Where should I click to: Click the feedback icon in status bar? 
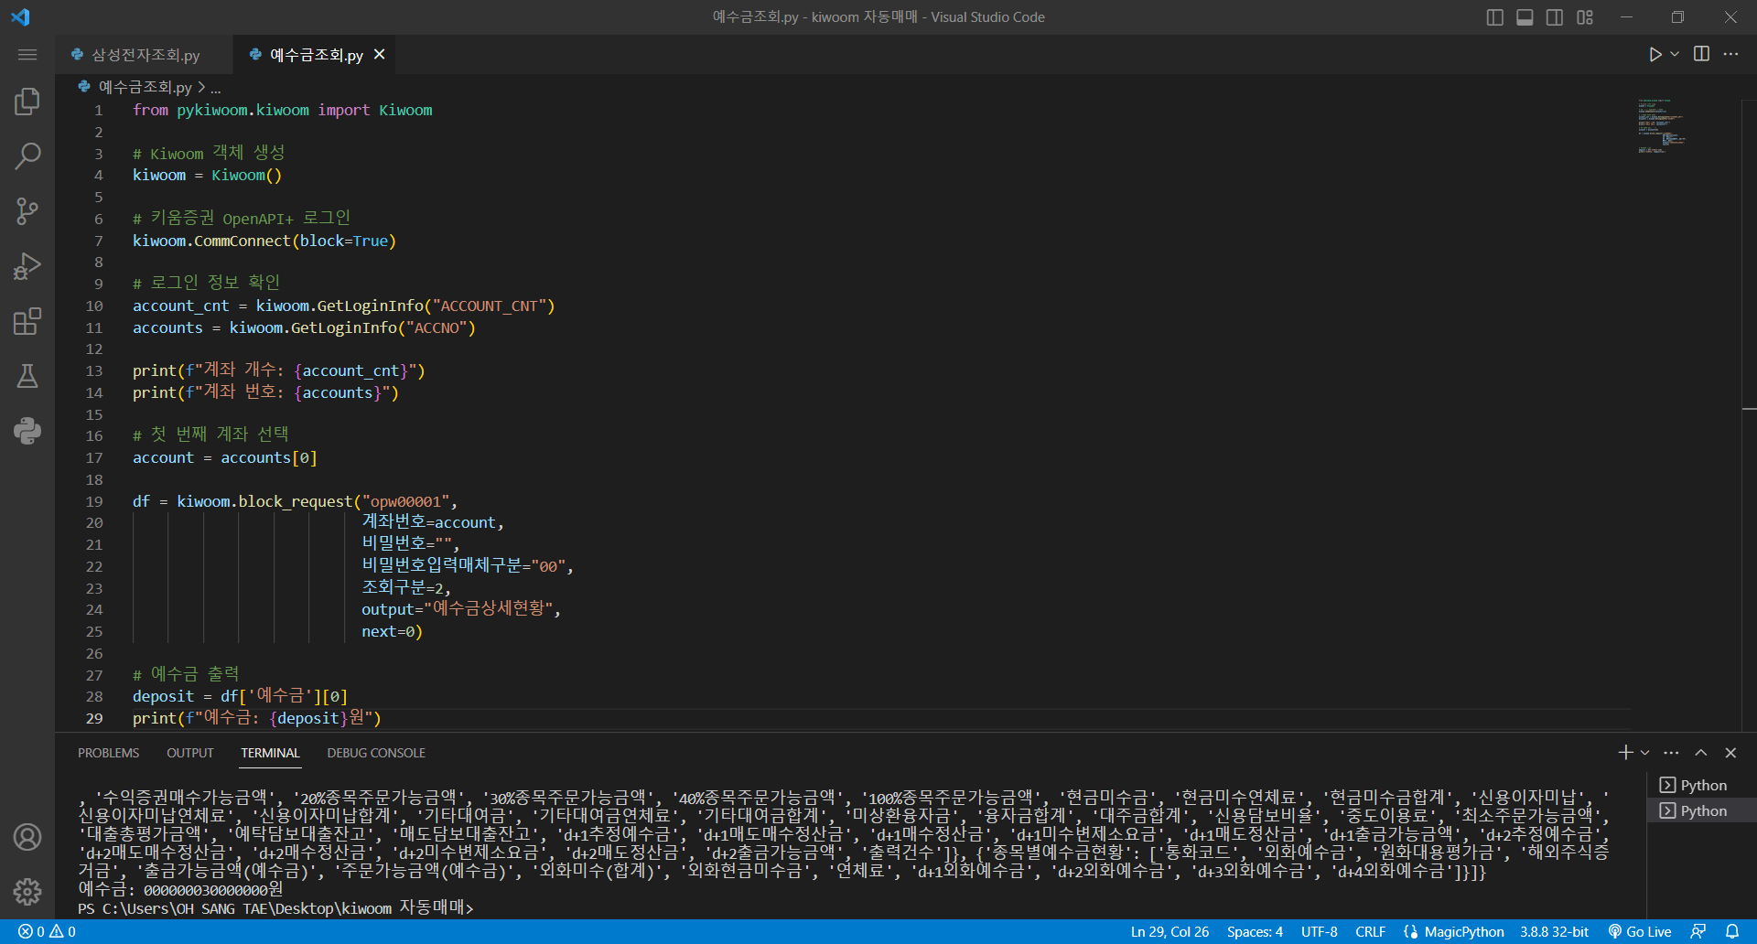pyautogui.click(x=1698, y=931)
